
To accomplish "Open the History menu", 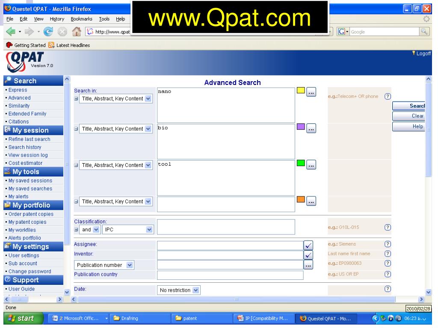I will tap(57, 19).
